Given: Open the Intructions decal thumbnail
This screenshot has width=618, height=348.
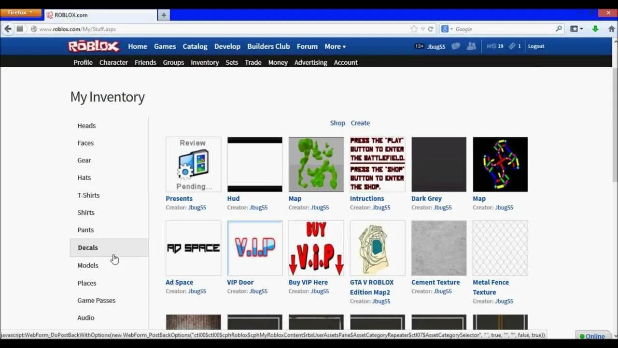Looking at the screenshot, I should pos(378,164).
